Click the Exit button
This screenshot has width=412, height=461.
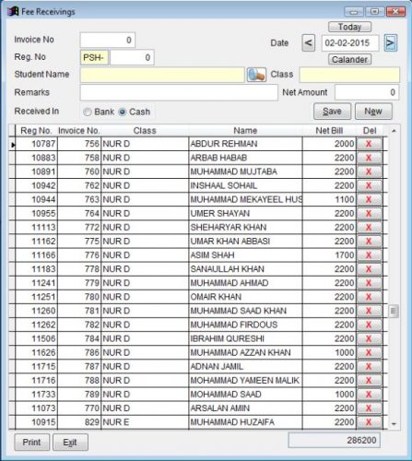tap(70, 442)
